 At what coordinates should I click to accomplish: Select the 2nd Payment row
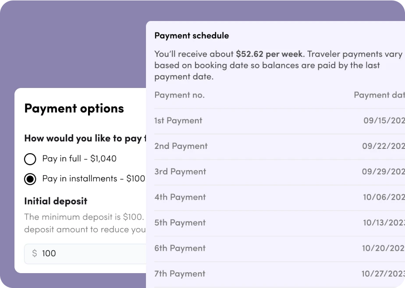[x=181, y=146]
